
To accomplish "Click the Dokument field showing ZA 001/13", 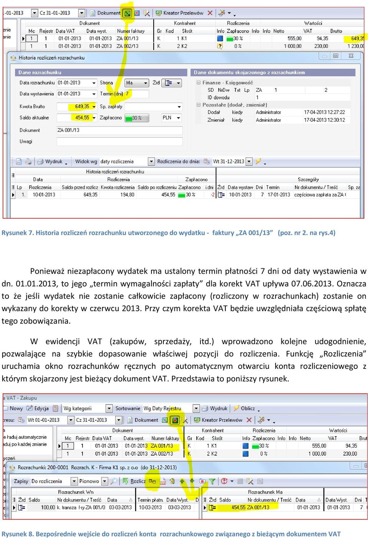I will [120, 130].
